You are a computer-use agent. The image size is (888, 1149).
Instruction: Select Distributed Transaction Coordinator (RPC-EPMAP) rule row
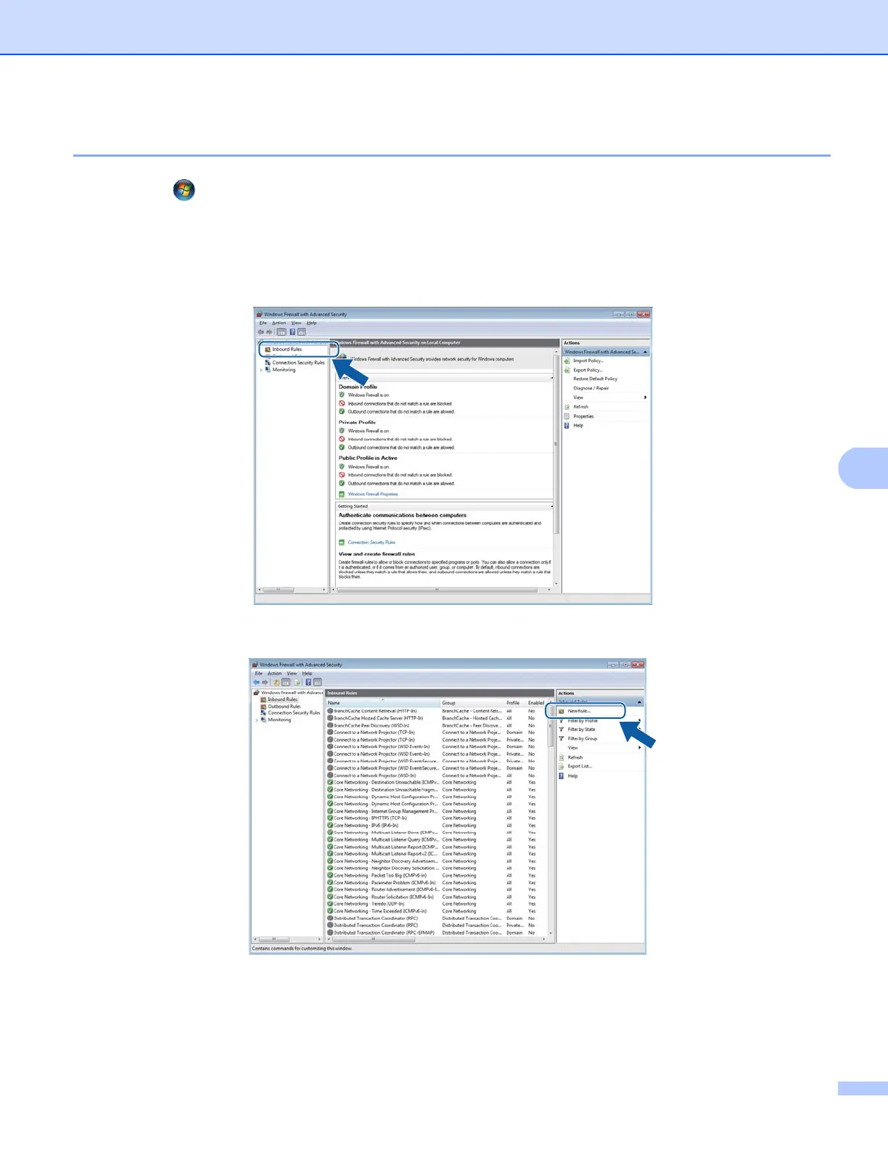(438, 933)
